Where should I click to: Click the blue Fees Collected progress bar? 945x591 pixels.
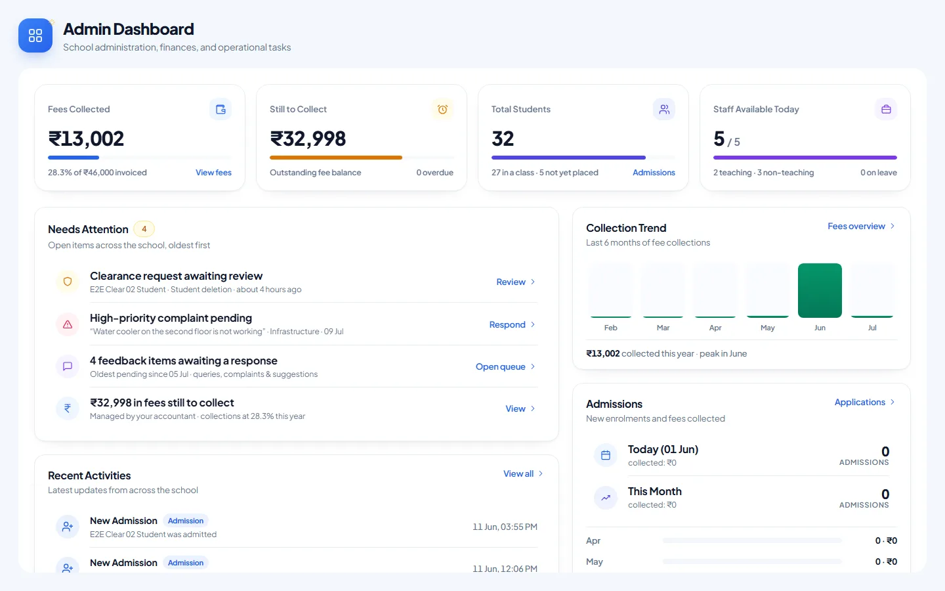[x=73, y=158]
